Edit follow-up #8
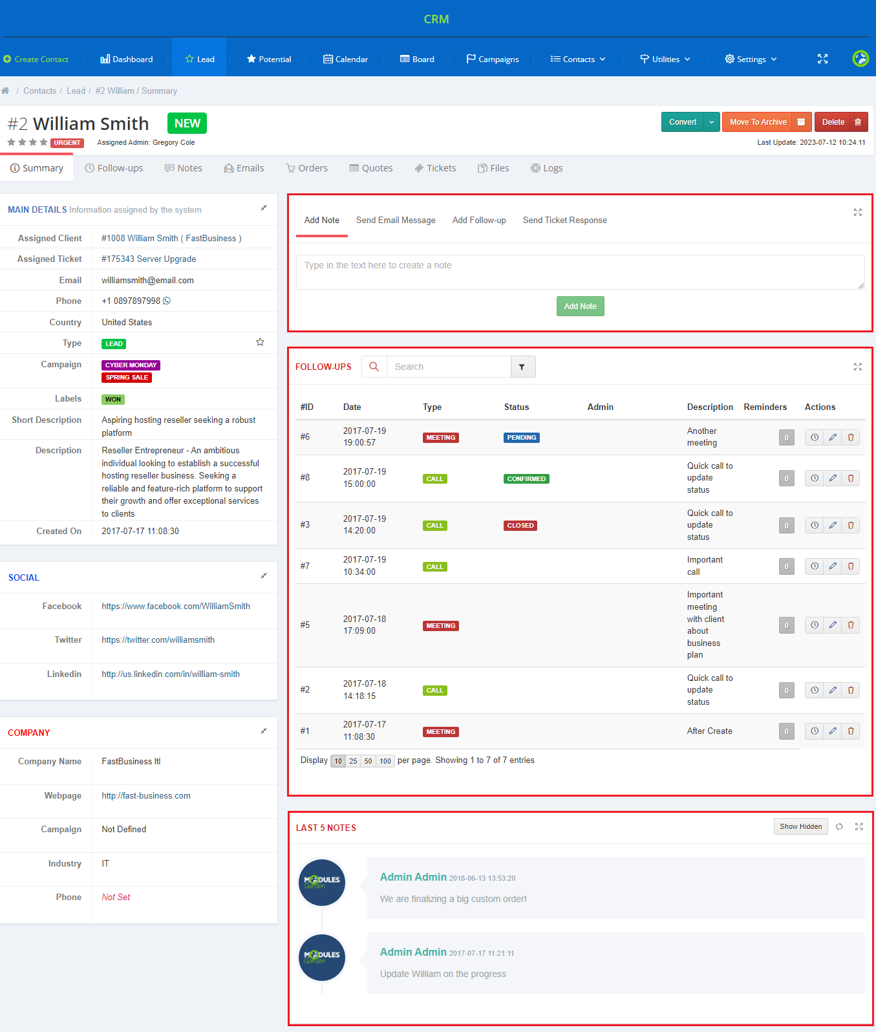 833,478
